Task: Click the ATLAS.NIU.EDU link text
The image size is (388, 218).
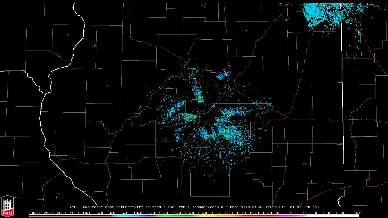Action: (x=304, y=207)
